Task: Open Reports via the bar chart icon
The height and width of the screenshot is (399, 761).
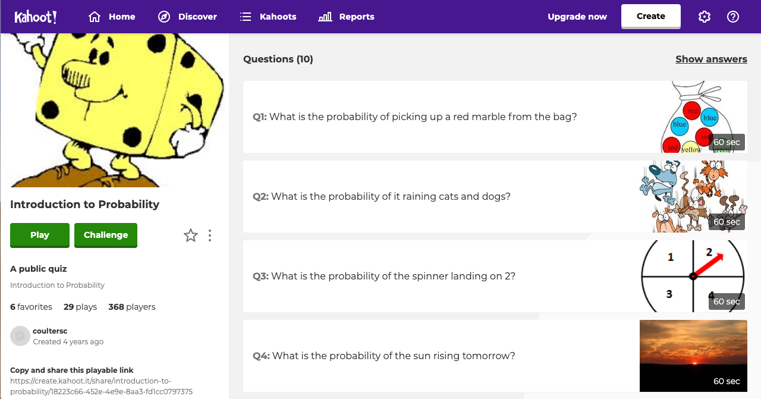Action: [x=324, y=17]
